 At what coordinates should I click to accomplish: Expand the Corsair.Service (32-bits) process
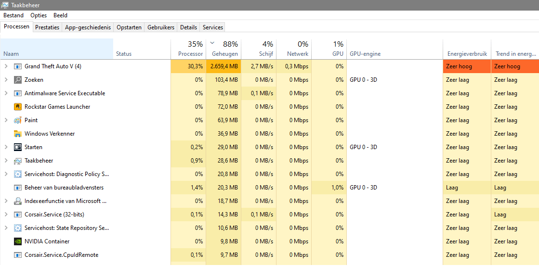pyautogui.click(x=6, y=215)
